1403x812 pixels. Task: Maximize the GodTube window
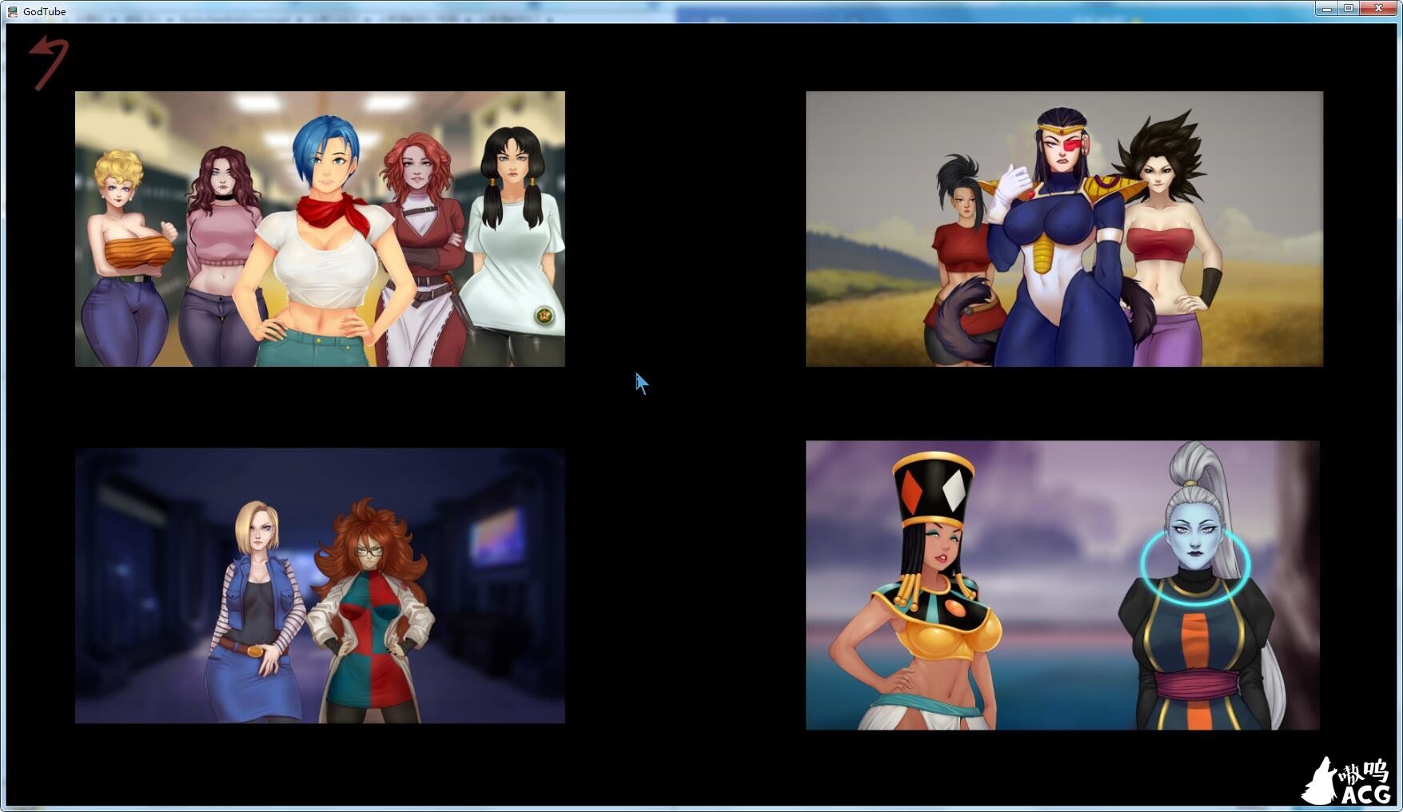[x=1349, y=9]
